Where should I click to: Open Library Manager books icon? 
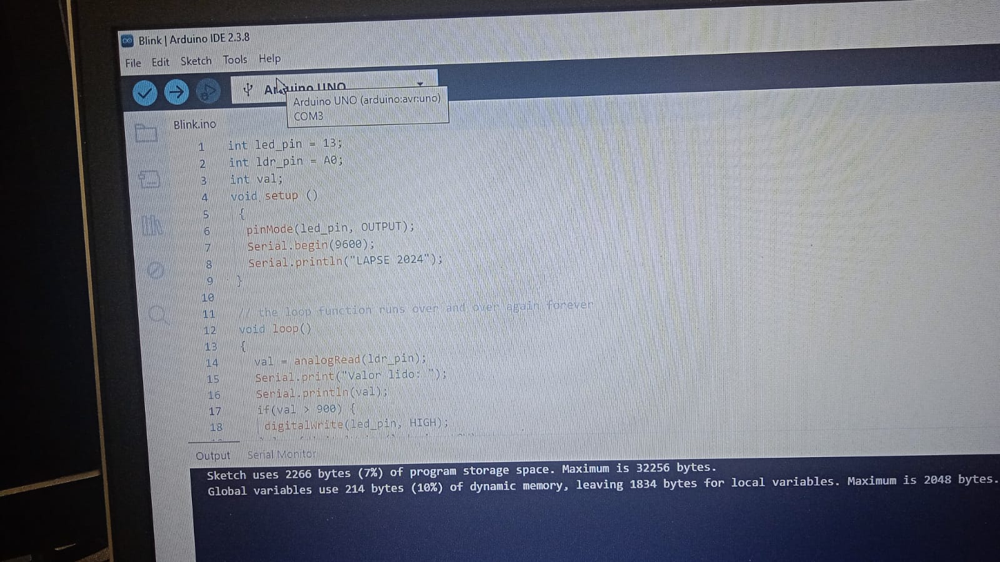(151, 225)
